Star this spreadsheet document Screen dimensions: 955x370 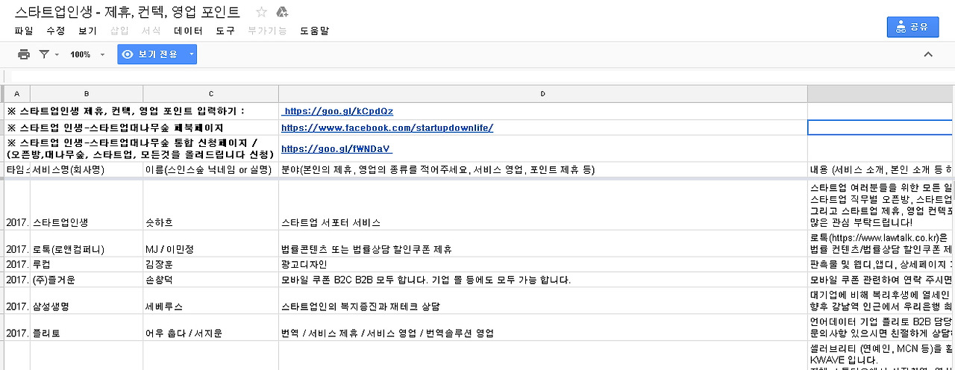pyautogui.click(x=261, y=12)
